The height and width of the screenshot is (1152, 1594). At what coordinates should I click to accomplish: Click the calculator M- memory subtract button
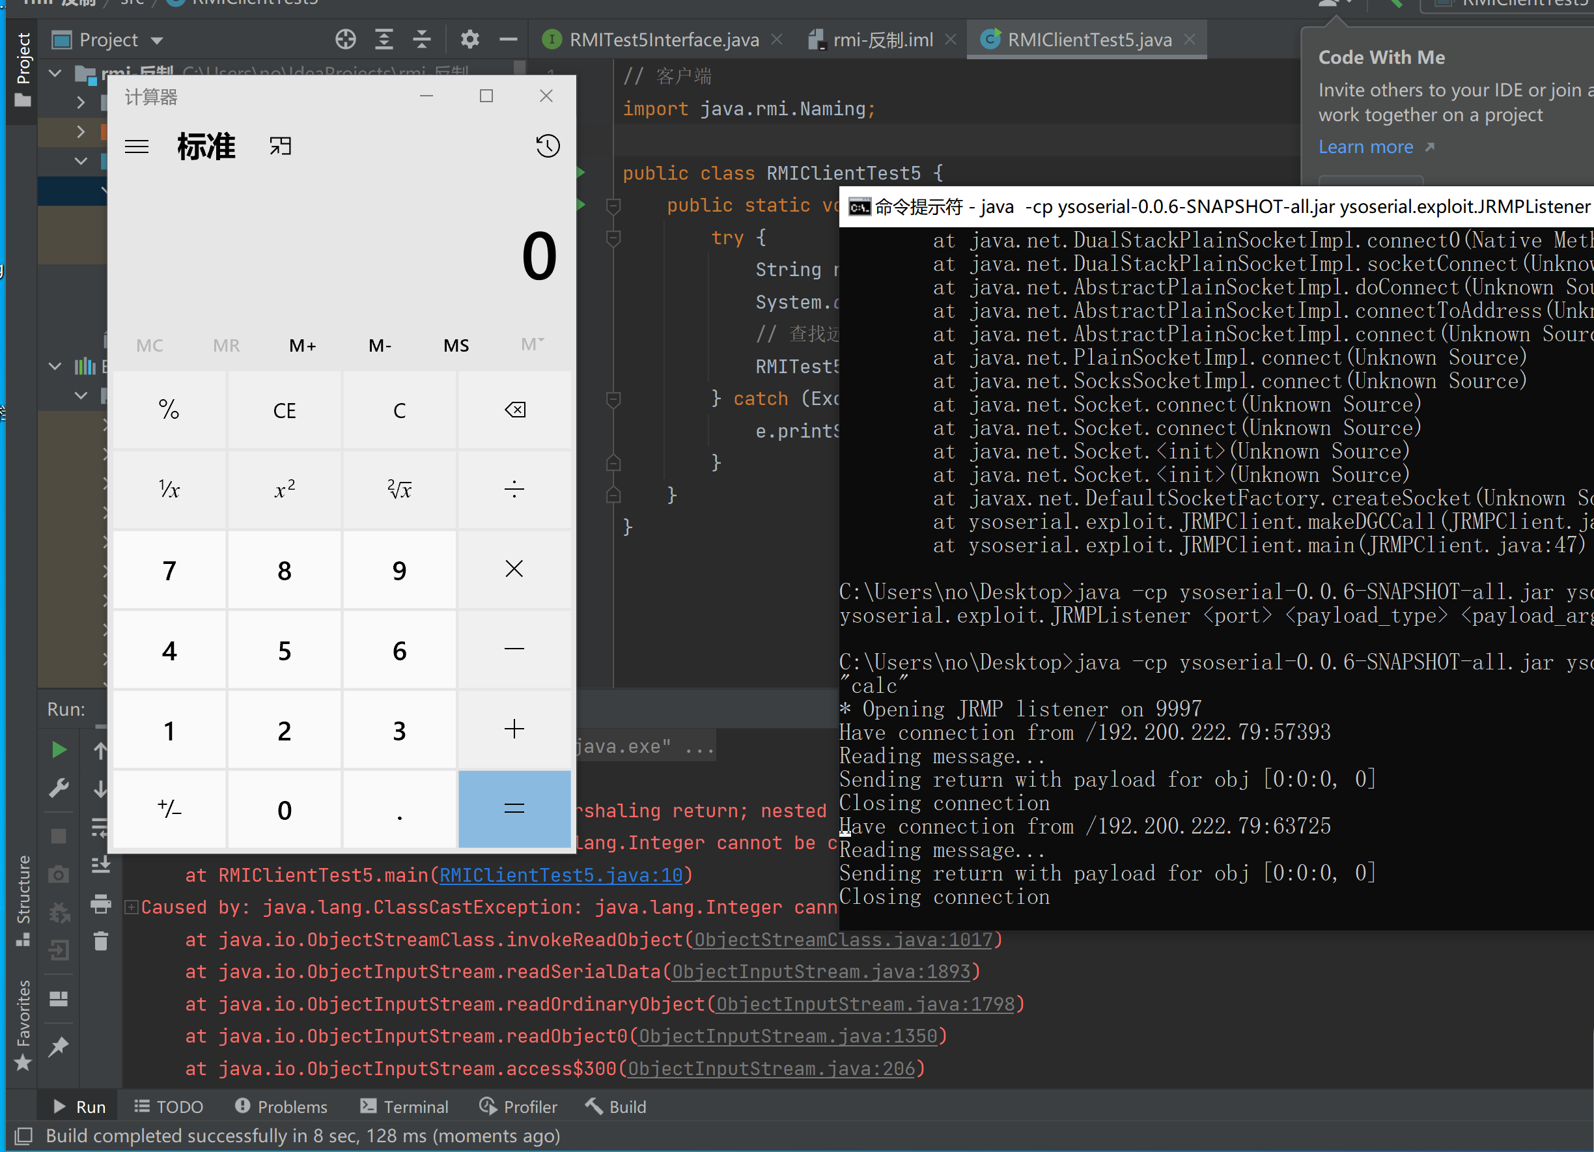click(x=380, y=345)
